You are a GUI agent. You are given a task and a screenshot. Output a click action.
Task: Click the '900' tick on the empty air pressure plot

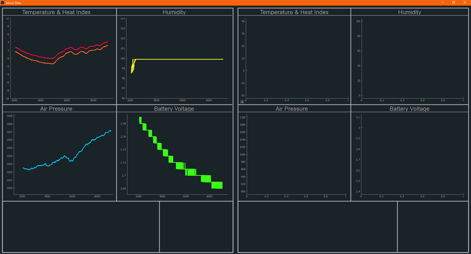(x=243, y=191)
